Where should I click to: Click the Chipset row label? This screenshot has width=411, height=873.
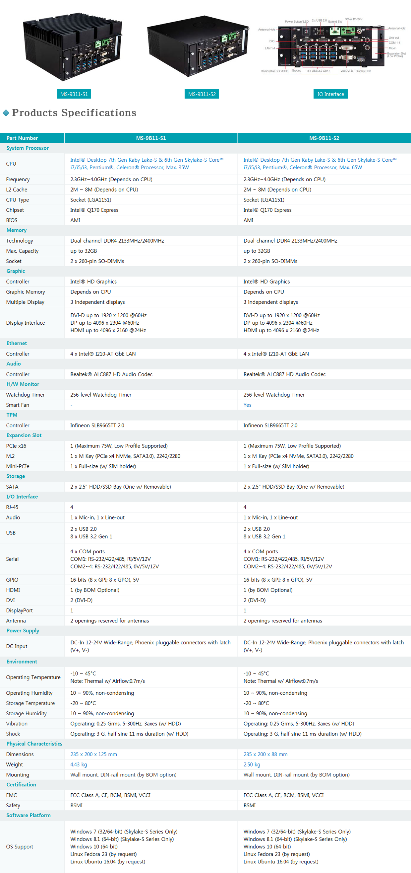click(x=15, y=210)
